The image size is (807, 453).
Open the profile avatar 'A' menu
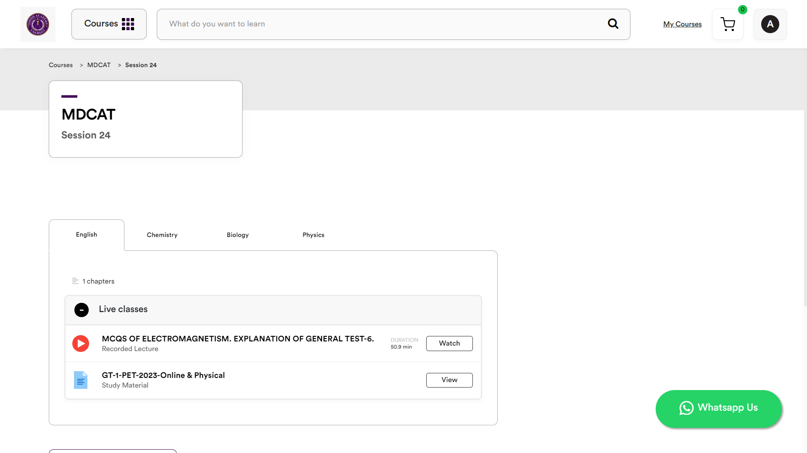[770, 24]
